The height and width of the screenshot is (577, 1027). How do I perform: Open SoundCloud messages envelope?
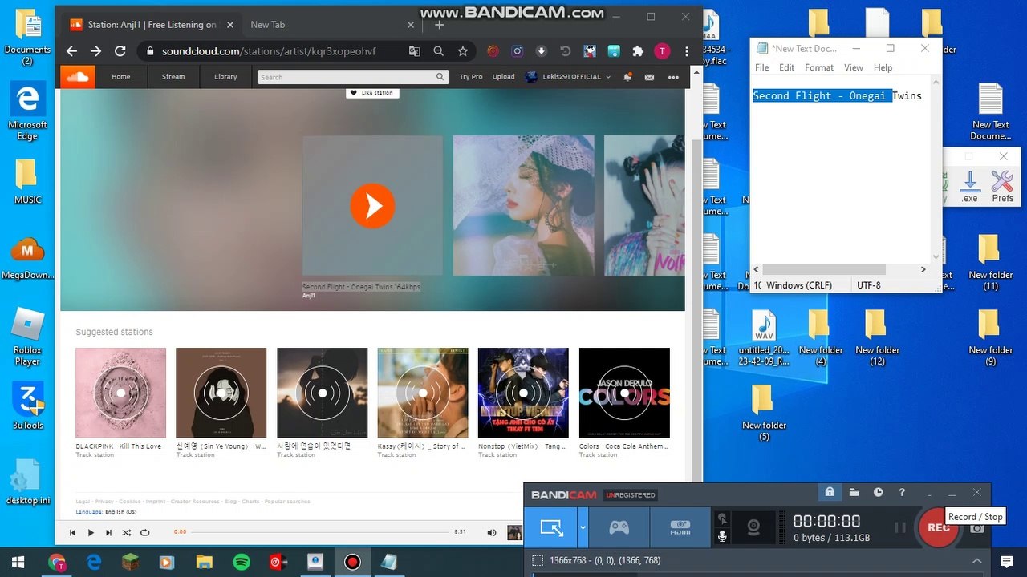[649, 77]
